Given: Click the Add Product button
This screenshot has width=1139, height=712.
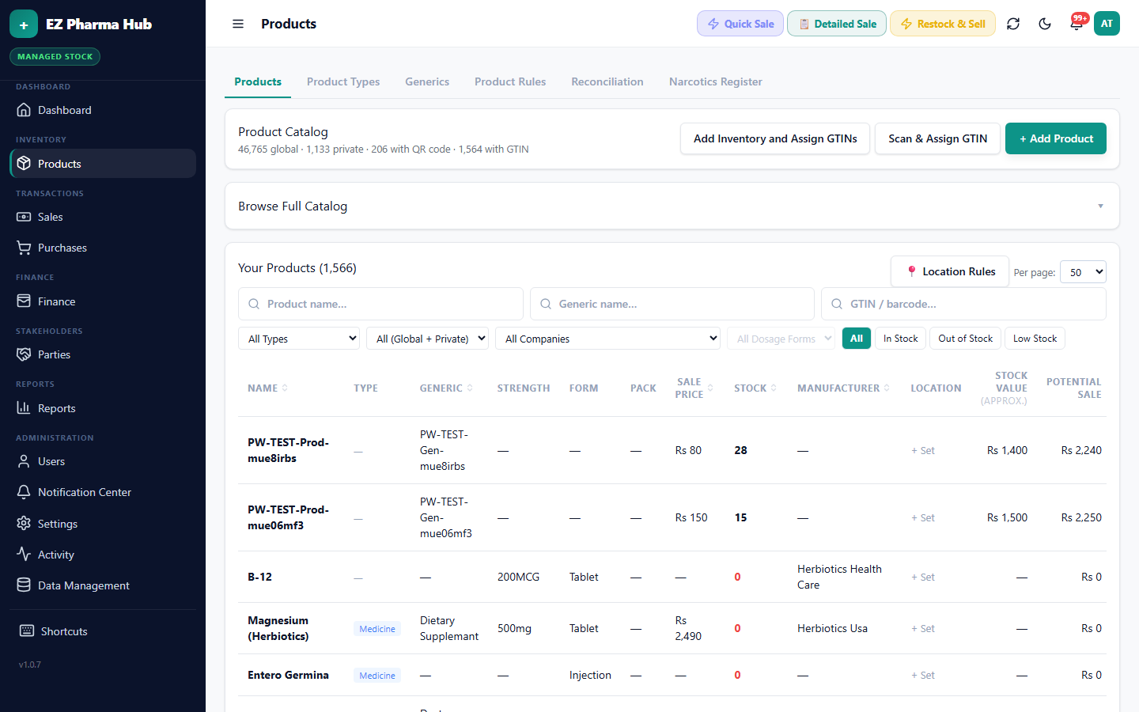Looking at the screenshot, I should 1056,138.
